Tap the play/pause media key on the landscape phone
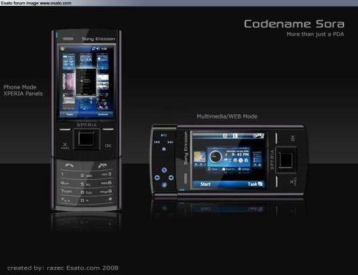This screenshot has height=275, width=358. [x=164, y=135]
